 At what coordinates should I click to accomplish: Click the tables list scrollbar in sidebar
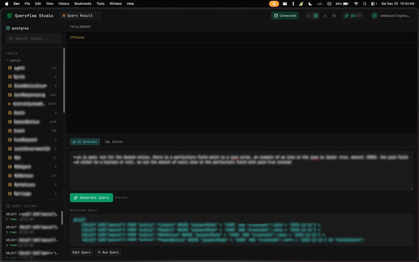pyautogui.click(x=64, y=80)
